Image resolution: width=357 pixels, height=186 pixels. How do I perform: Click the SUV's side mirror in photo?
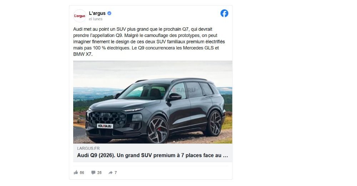(174, 97)
